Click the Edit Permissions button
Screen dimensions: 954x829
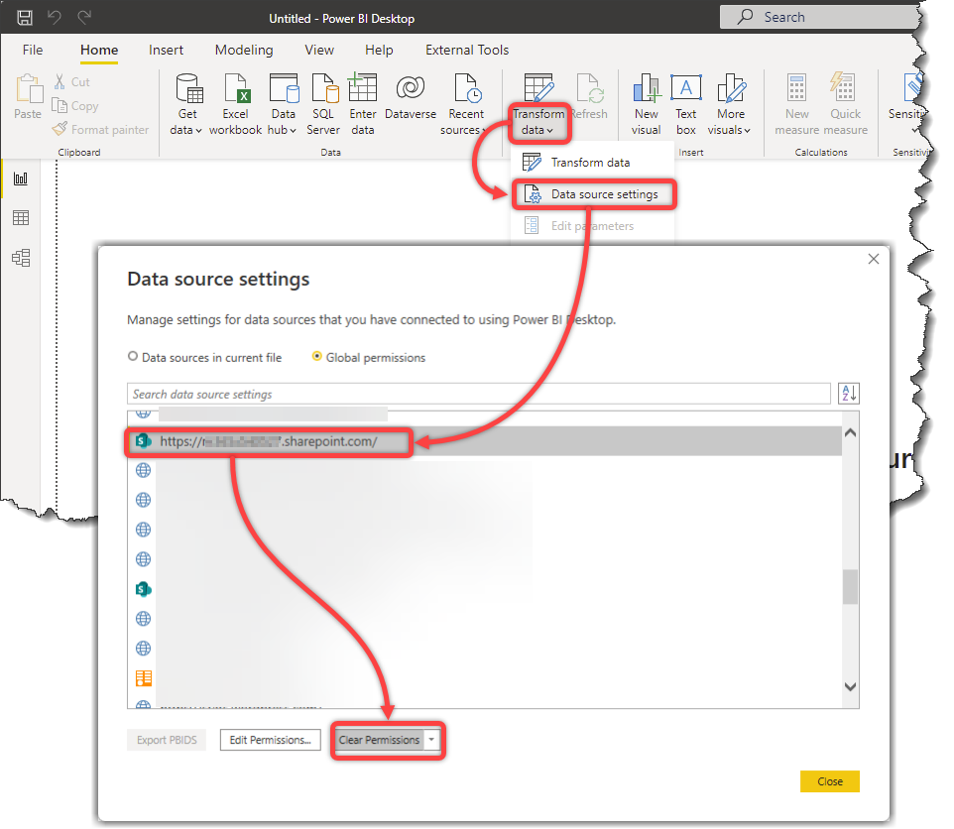[270, 740]
